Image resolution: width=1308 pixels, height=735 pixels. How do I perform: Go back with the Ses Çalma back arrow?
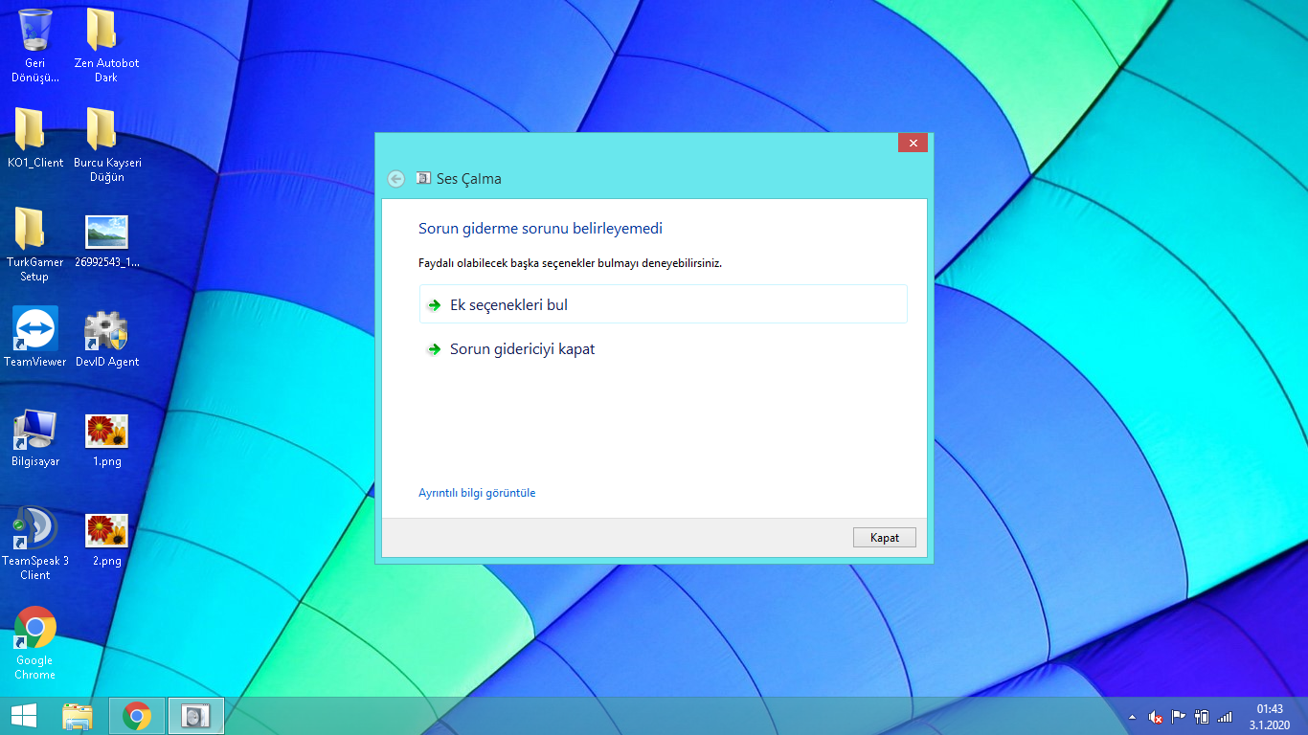tap(395, 179)
